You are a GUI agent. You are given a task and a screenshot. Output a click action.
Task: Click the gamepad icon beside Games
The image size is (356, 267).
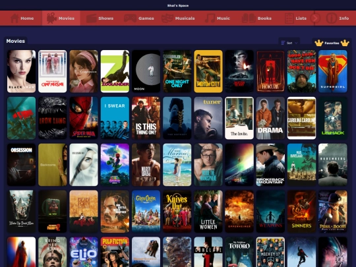click(130, 18)
